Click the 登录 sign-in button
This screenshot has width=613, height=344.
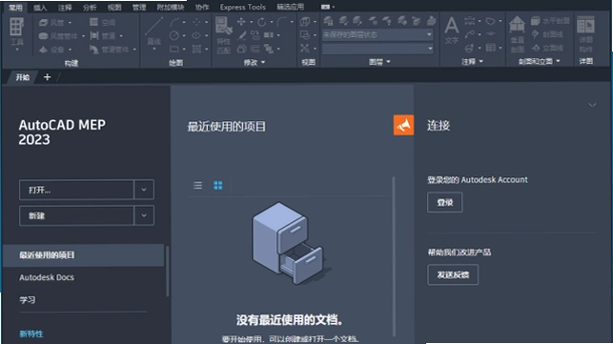445,202
